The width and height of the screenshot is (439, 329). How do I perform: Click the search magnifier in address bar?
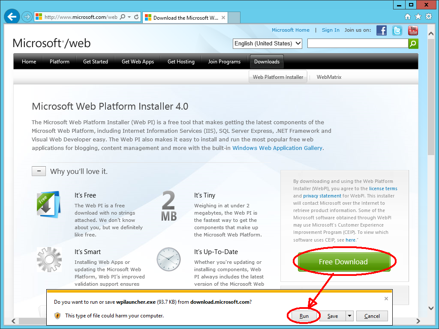tap(122, 17)
